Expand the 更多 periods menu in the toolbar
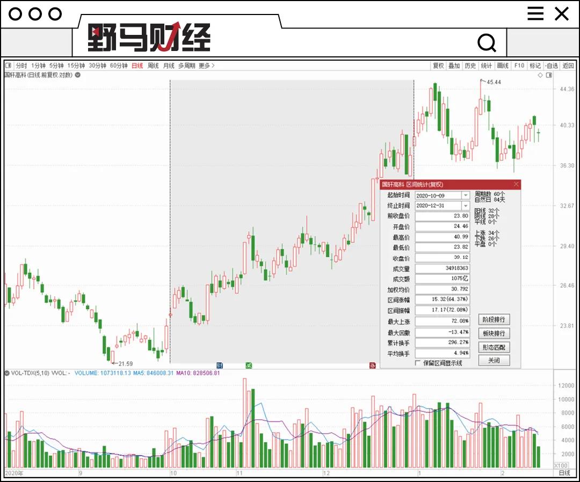This screenshot has height=482, width=580. tap(204, 65)
